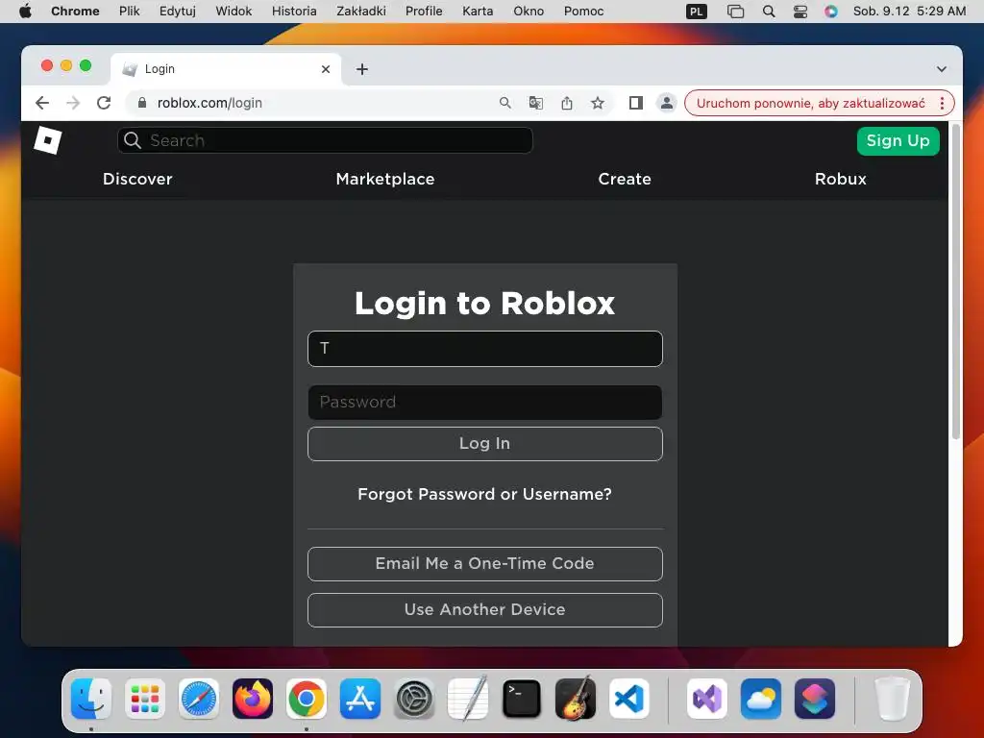Open the Profile menu
Image resolution: width=984 pixels, height=738 pixels.
pos(424,12)
